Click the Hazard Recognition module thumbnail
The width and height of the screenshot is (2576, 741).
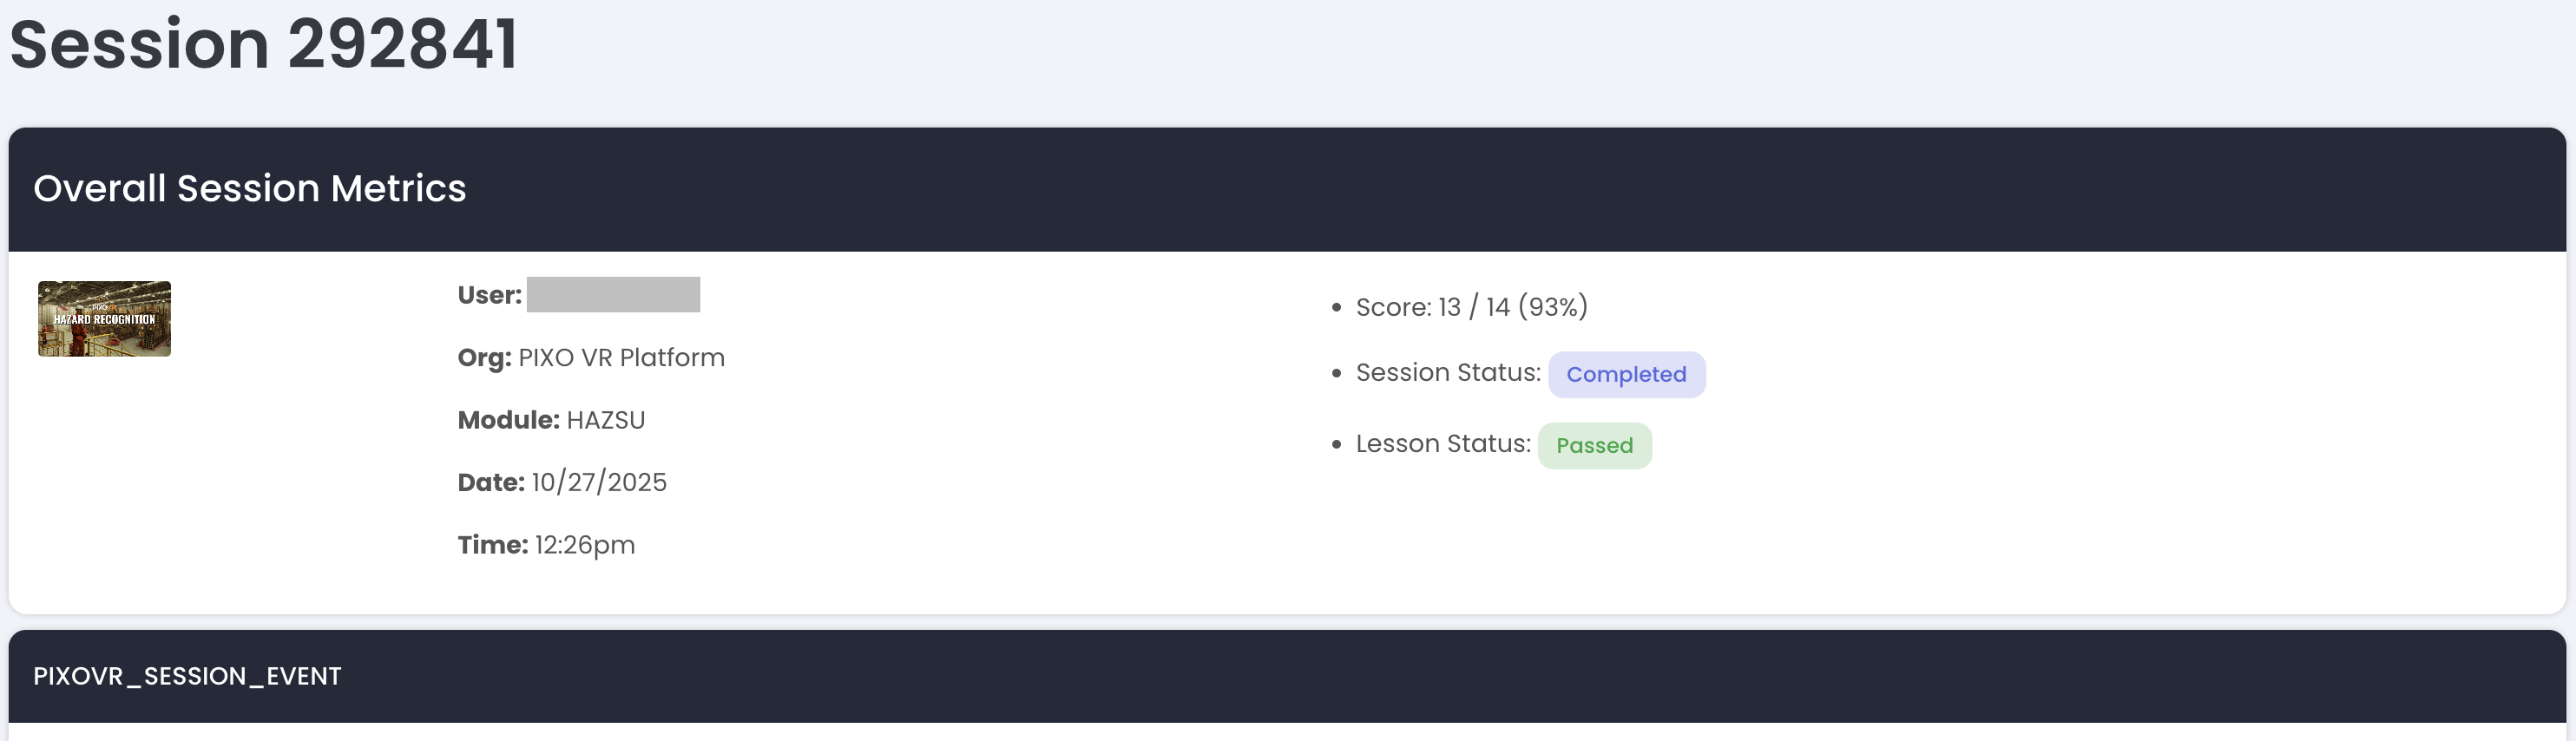click(x=104, y=319)
